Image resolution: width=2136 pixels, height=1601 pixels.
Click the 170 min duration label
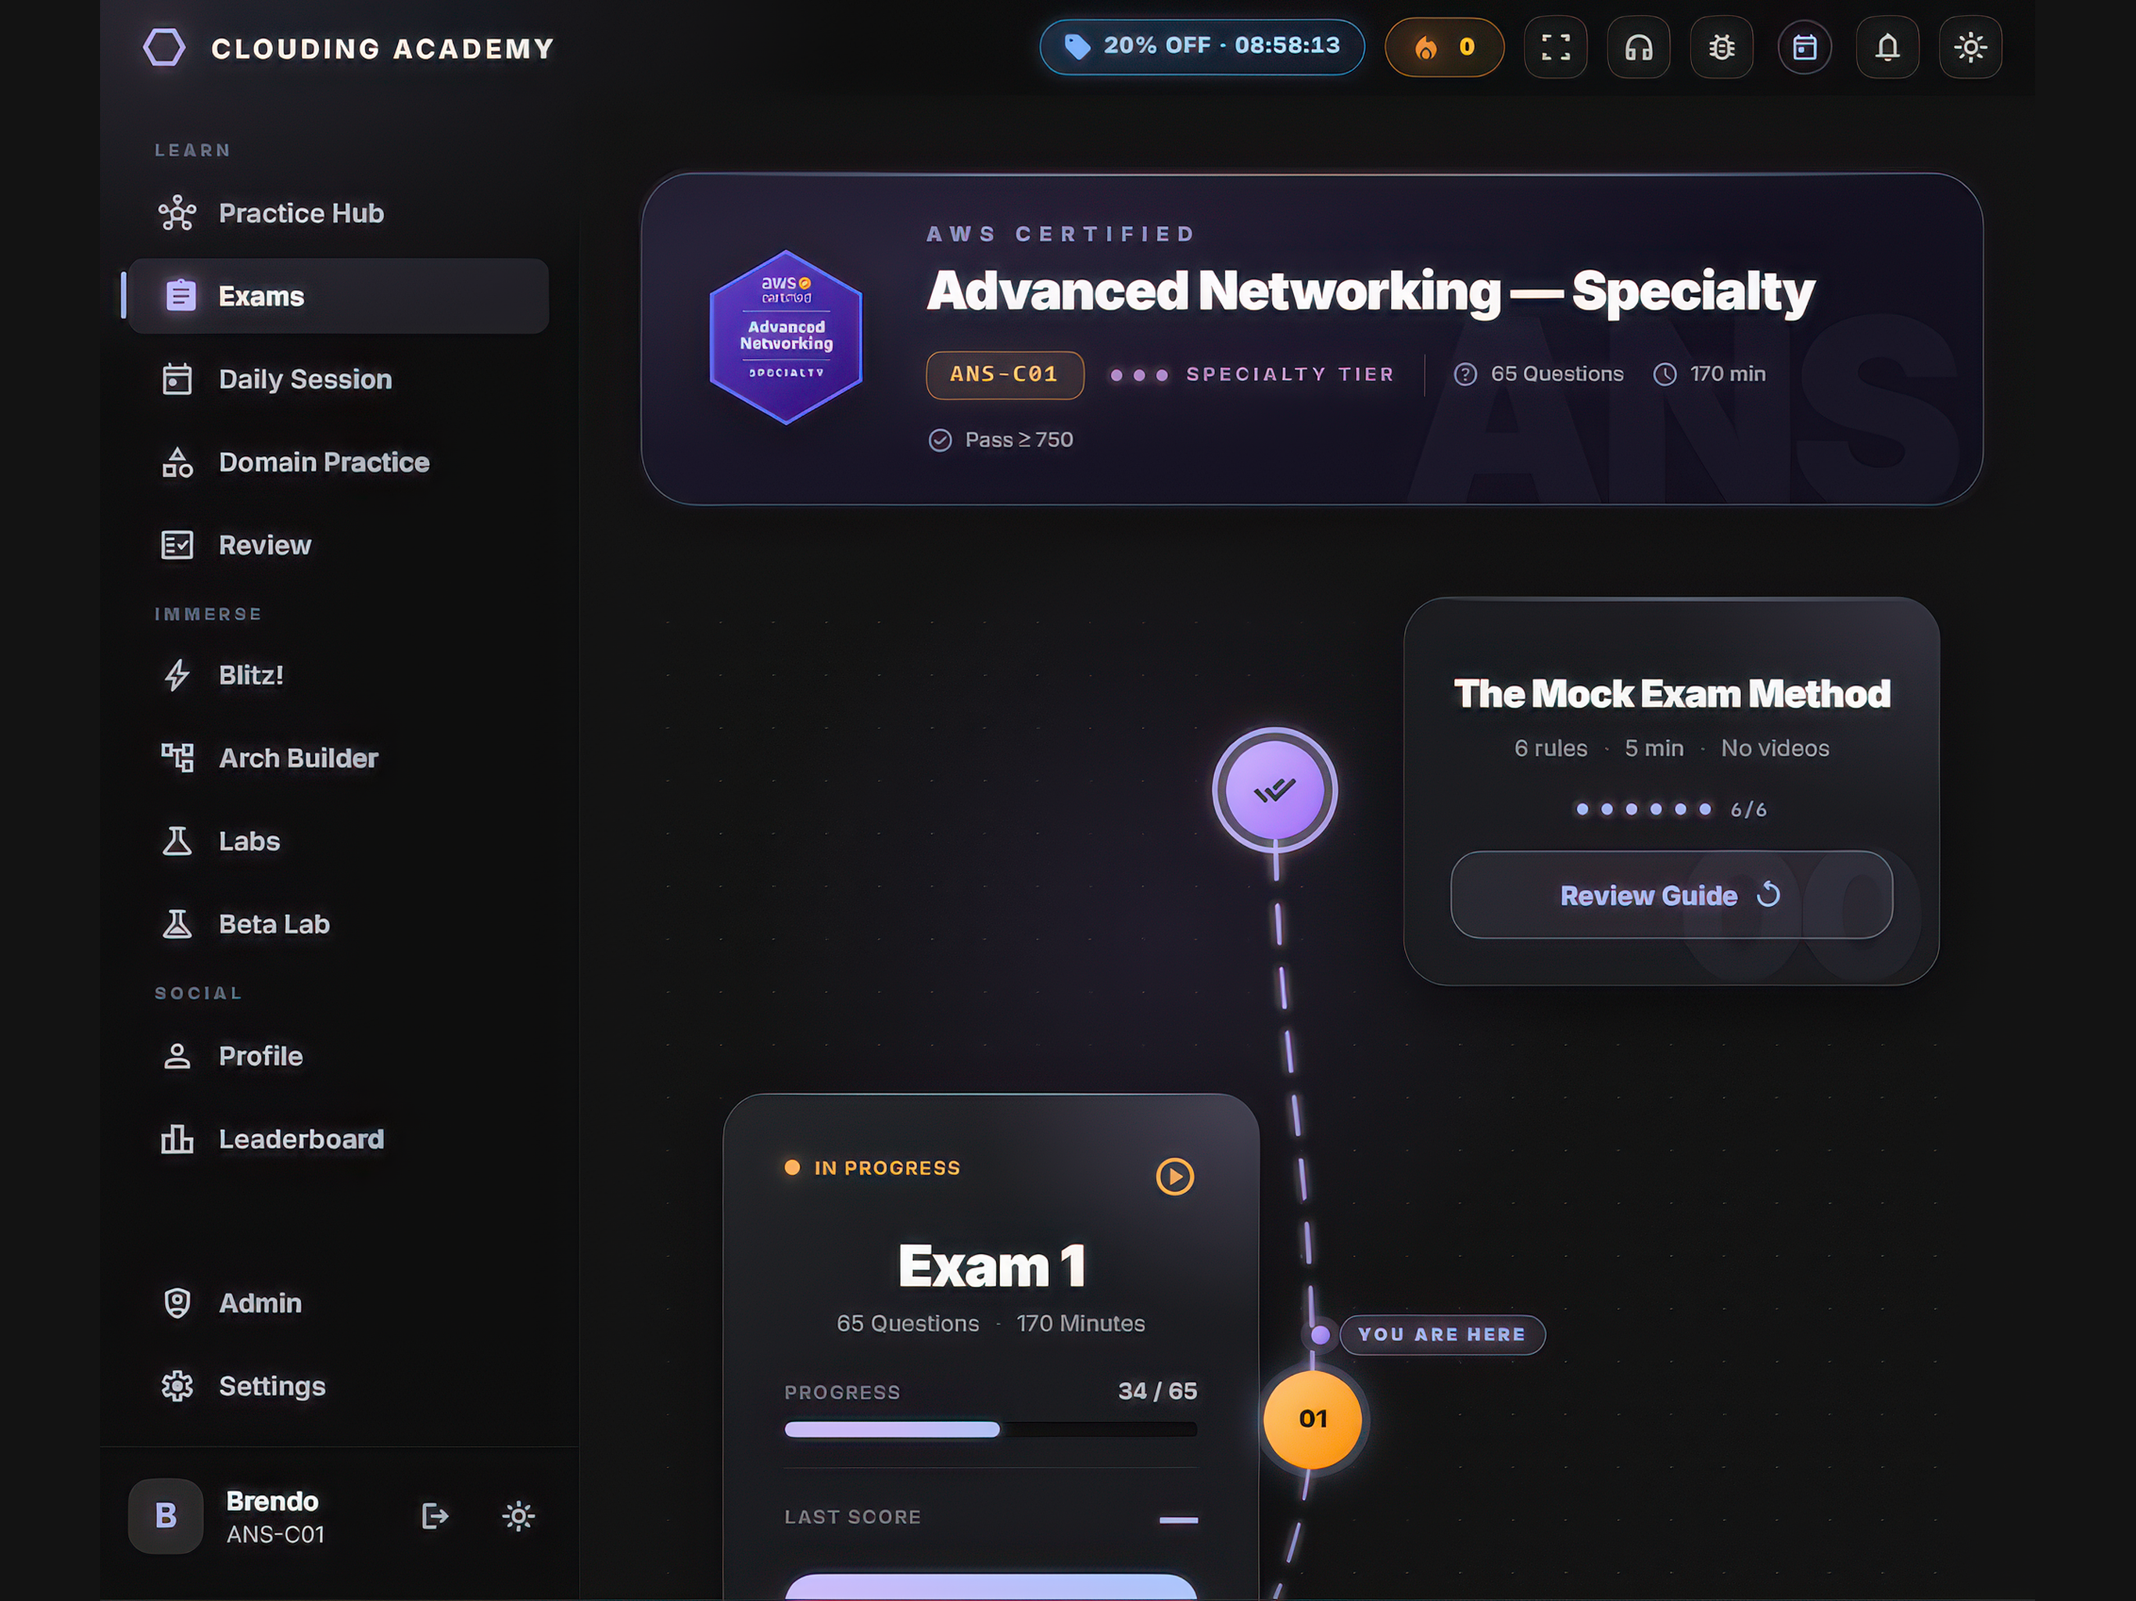coord(1710,374)
